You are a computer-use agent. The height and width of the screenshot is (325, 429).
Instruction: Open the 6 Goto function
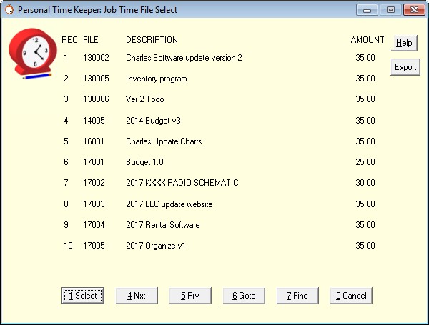point(244,296)
